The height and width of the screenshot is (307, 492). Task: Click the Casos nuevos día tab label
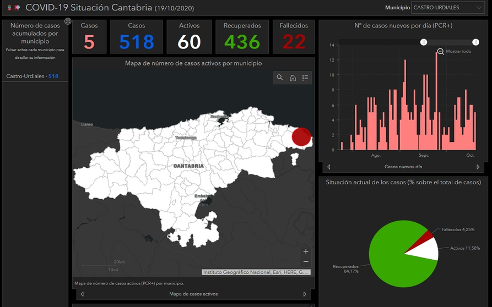click(x=403, y=167)
